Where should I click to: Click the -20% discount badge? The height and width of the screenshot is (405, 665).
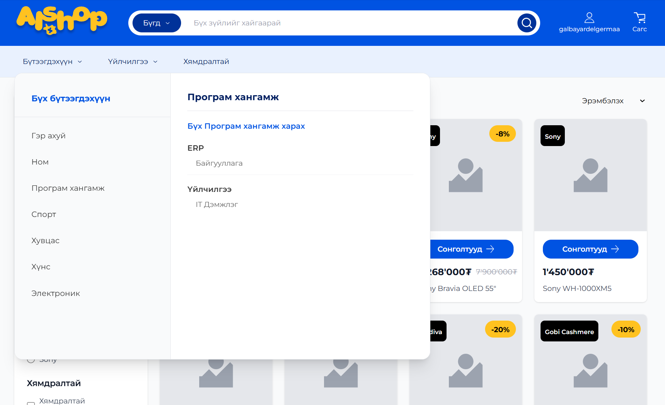coord(500,329)
